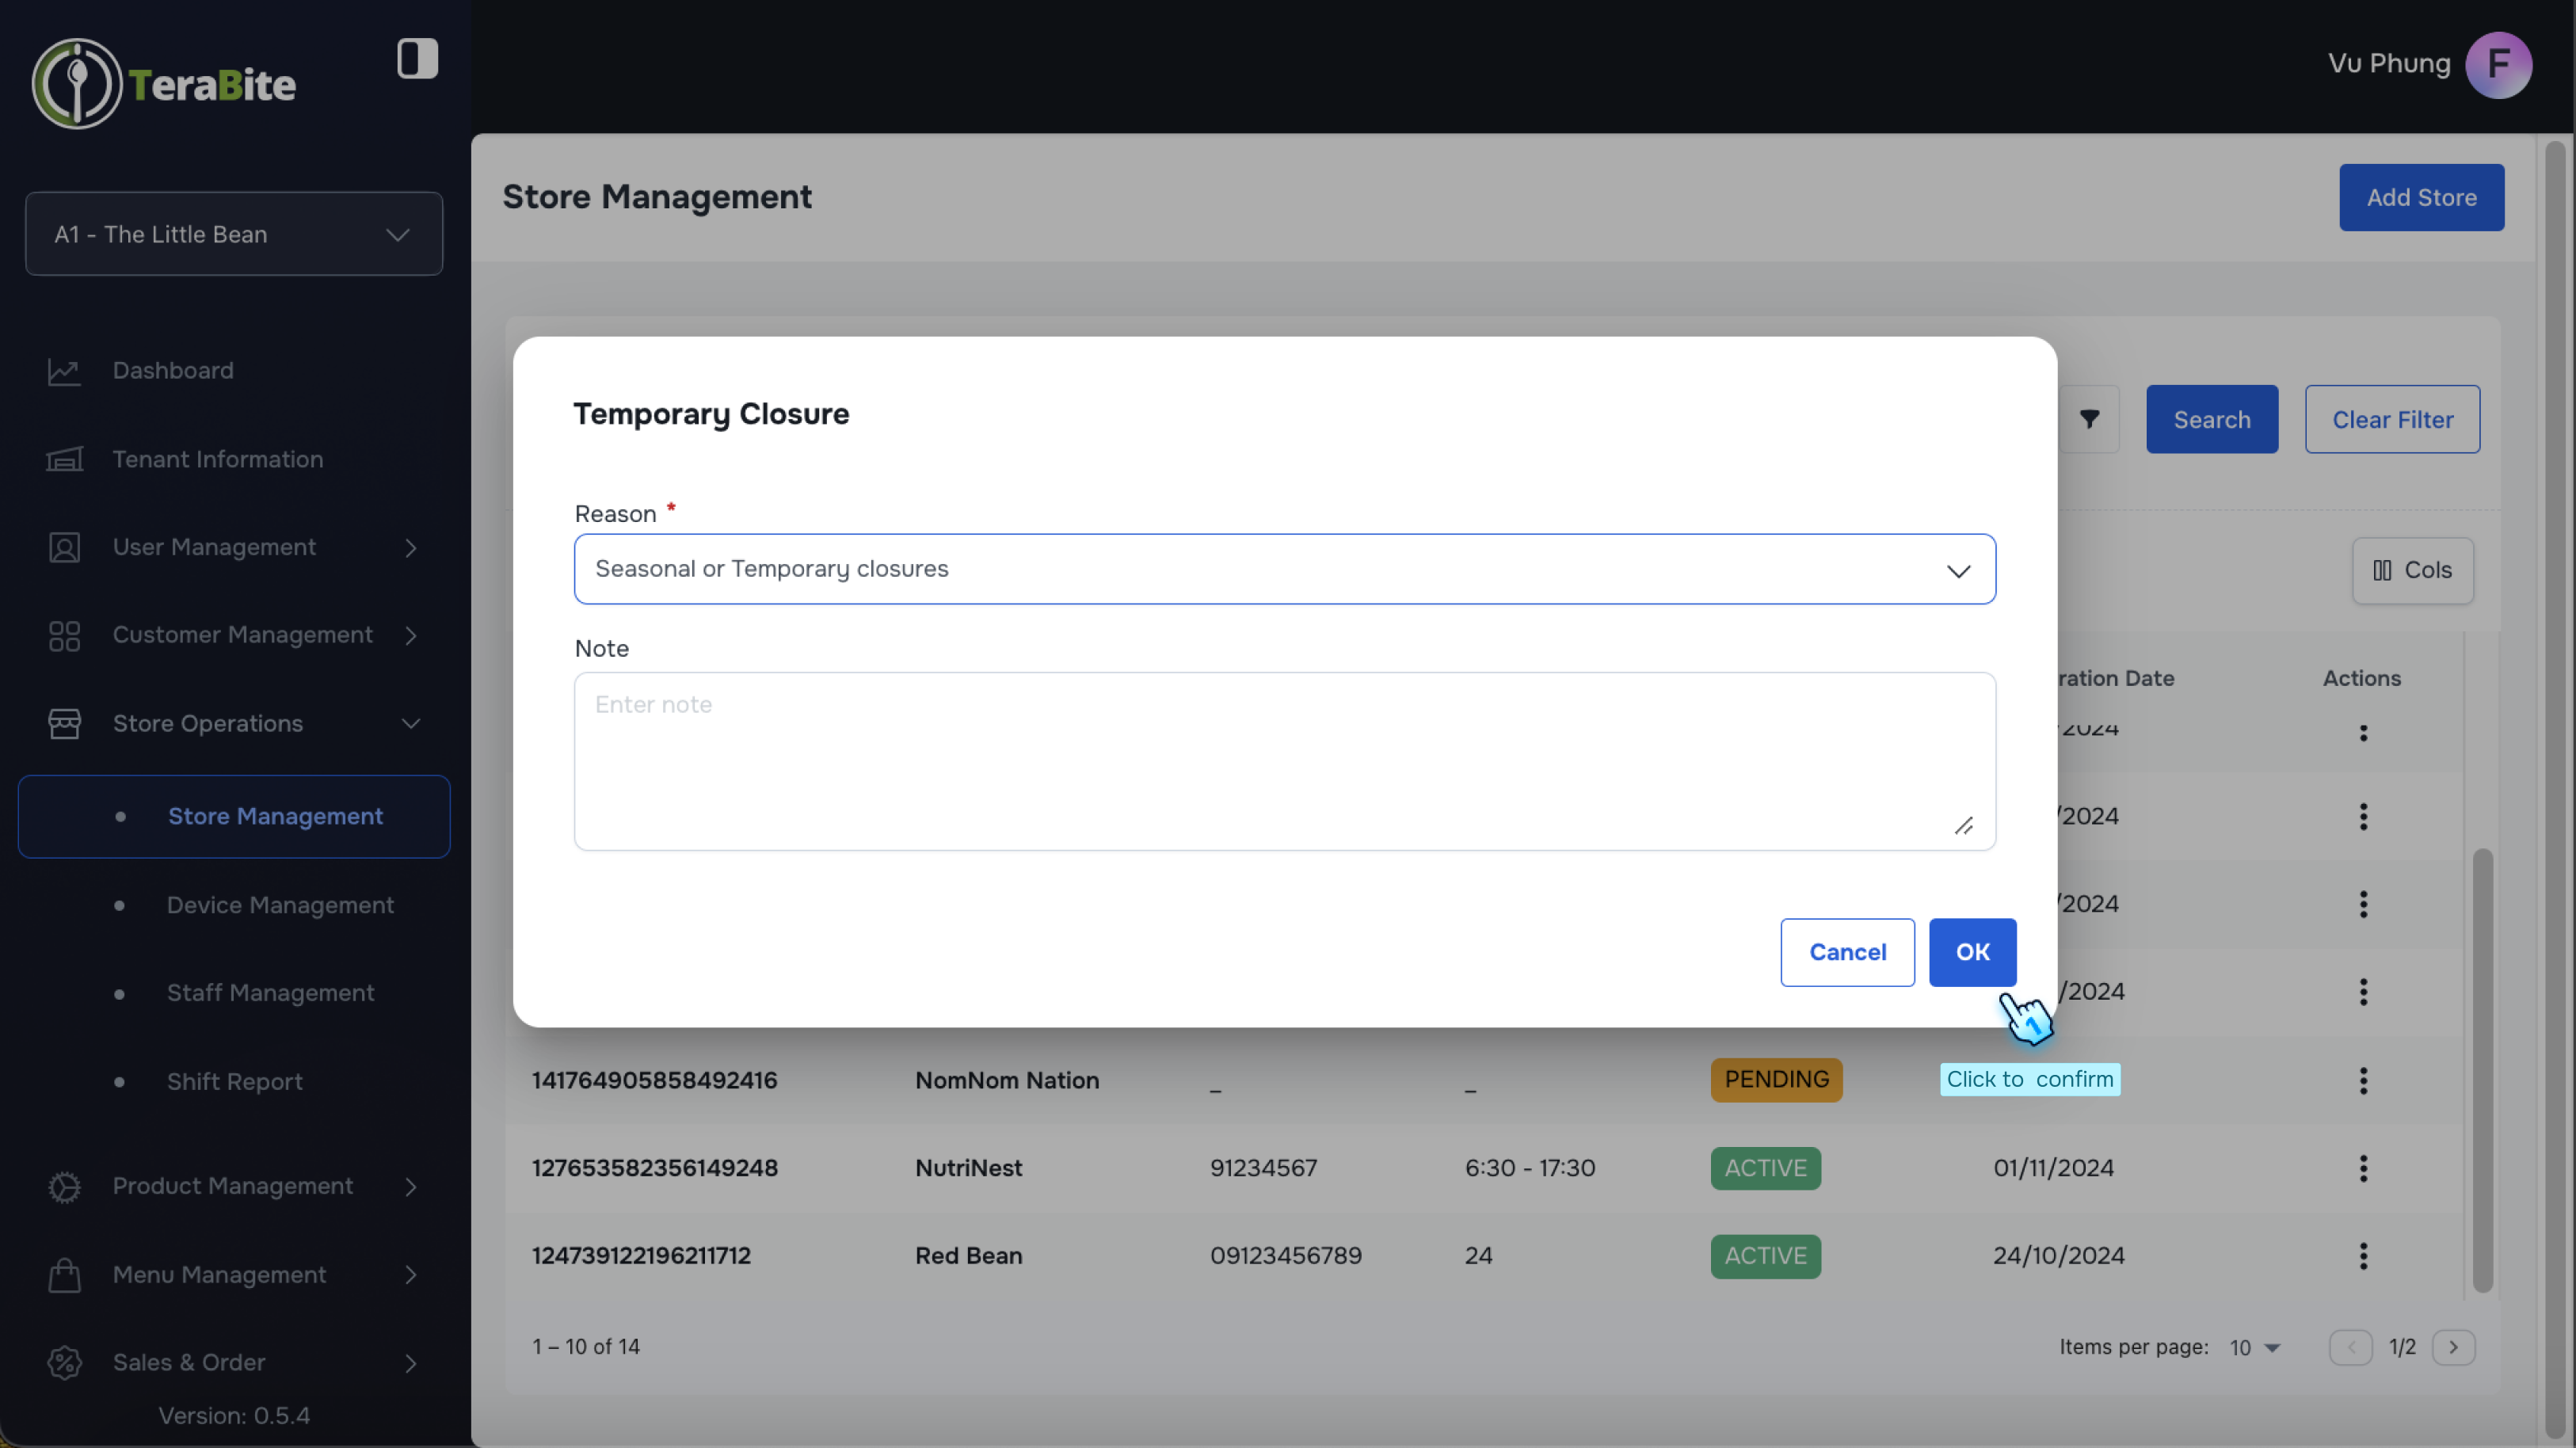This screenshot has width=2576, height=1448.
Task: Click the Tenant Information icon
Action: (64, 459)
